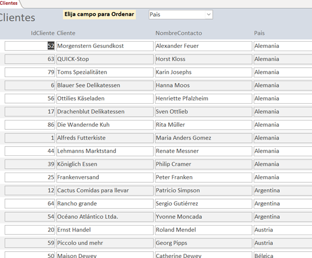Click the 'Elija campo para Ordenar' label
312x258 pixels.
coord(99,14)
